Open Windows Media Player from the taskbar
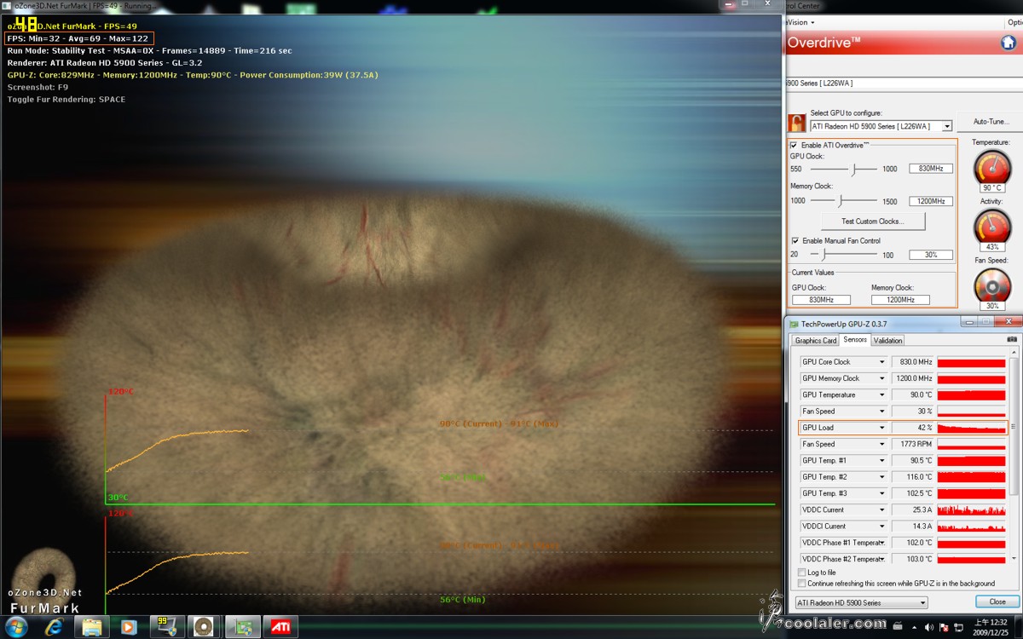This screenshot has width=1023, height=639. pyautogui.click(x=129, y=627)
